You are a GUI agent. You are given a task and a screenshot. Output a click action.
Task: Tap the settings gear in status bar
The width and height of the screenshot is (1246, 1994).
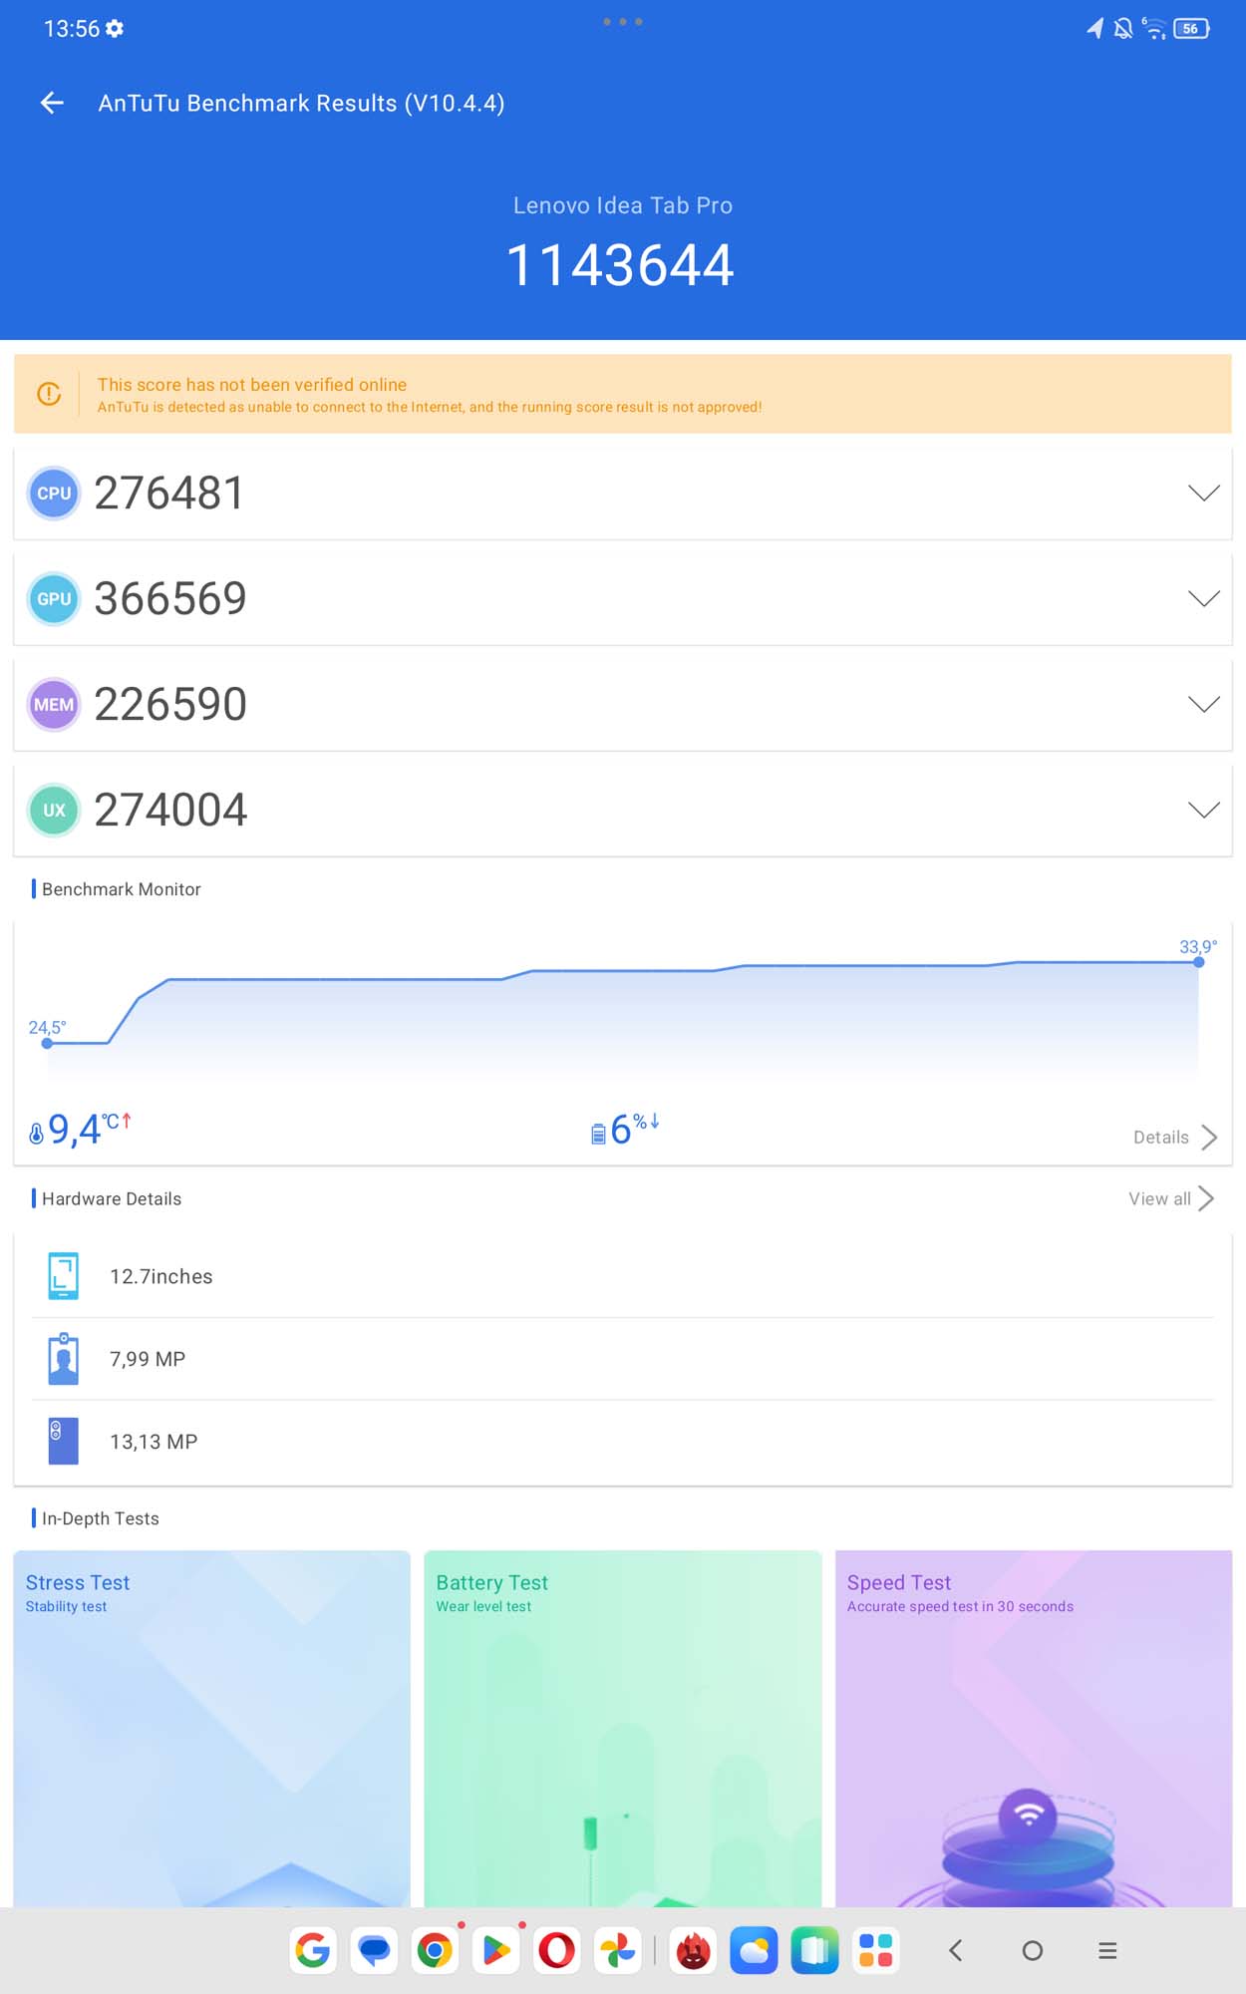115,28
